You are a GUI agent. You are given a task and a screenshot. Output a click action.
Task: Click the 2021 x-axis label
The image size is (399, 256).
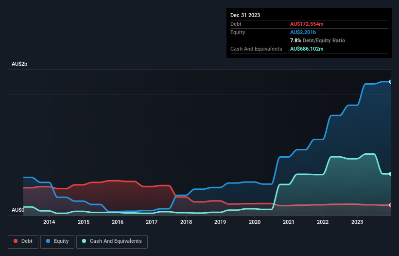click(289, 222)
